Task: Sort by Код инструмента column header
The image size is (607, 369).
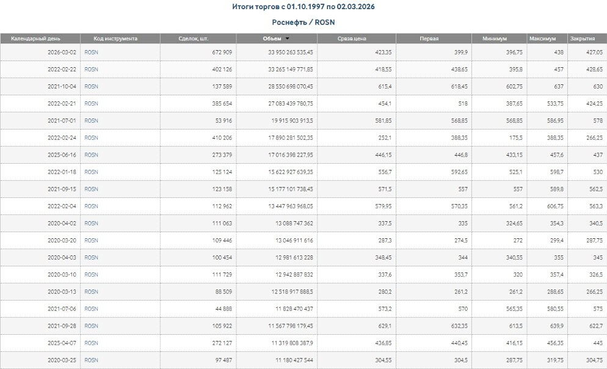Action: 116,38
